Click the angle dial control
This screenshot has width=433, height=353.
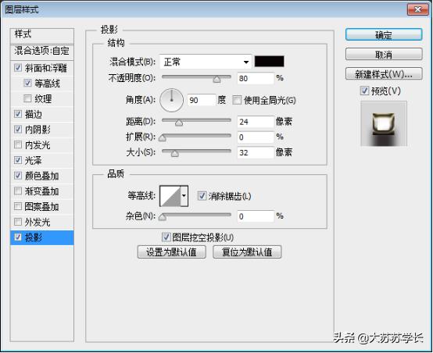tap(171, 100)
